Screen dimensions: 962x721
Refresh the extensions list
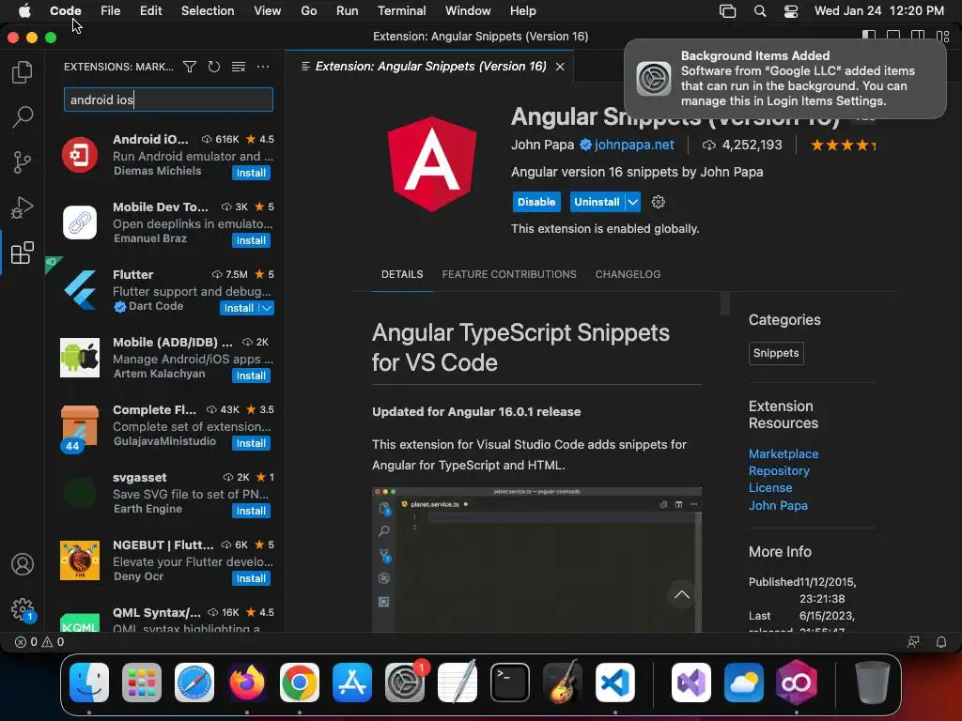pyautogui.click(x=213, y=67)
